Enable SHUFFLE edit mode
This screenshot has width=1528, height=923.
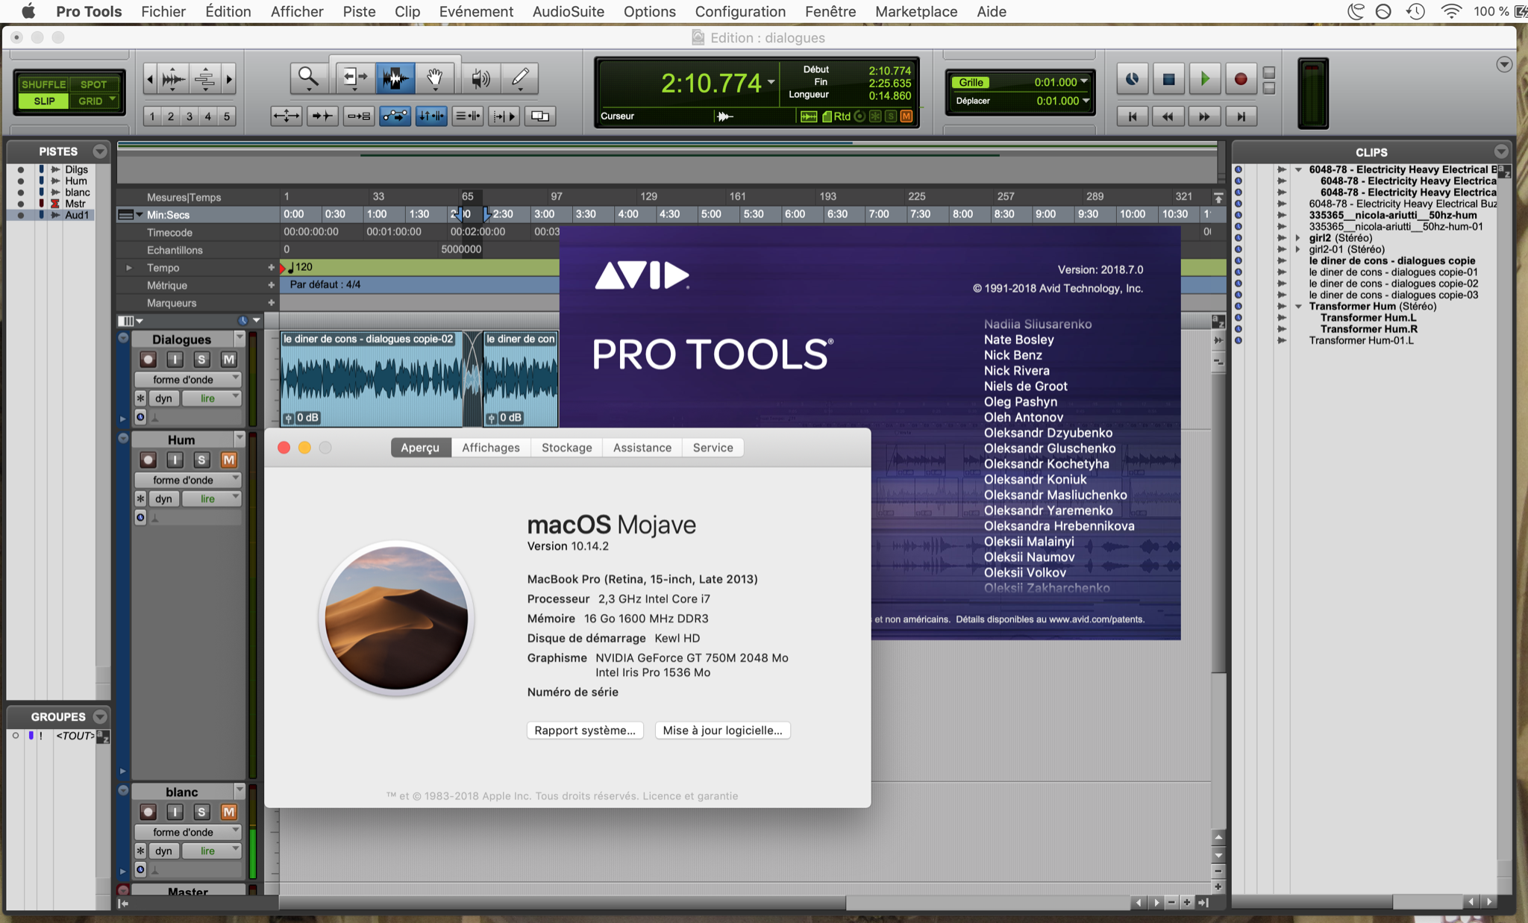tap(43, 84)
